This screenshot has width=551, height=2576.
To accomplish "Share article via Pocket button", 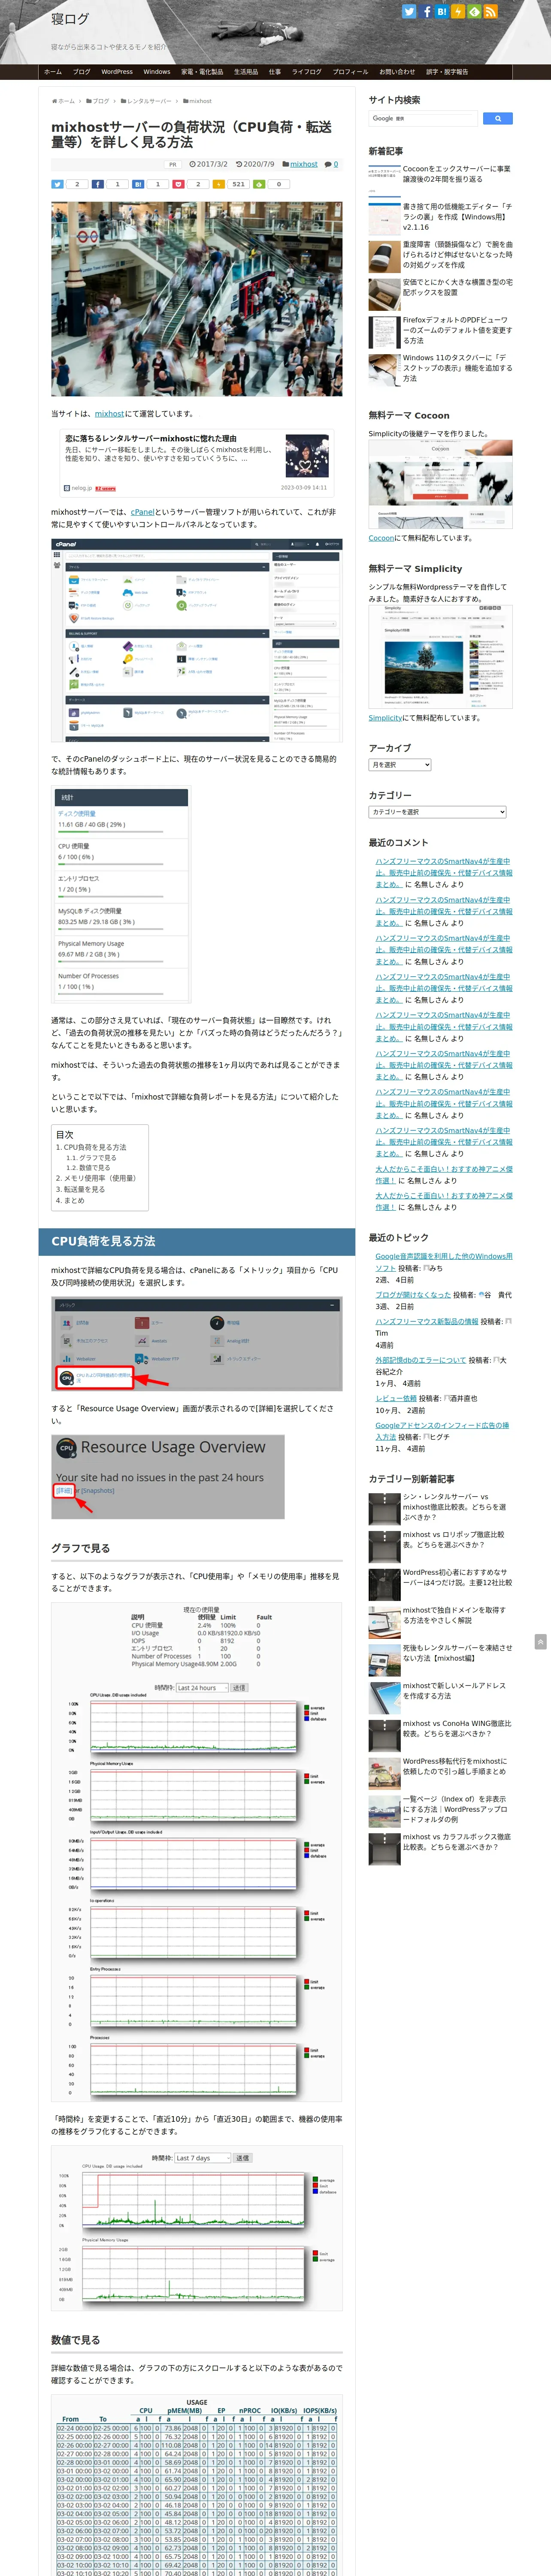I will pyautogui.click(x=179, y=184).
